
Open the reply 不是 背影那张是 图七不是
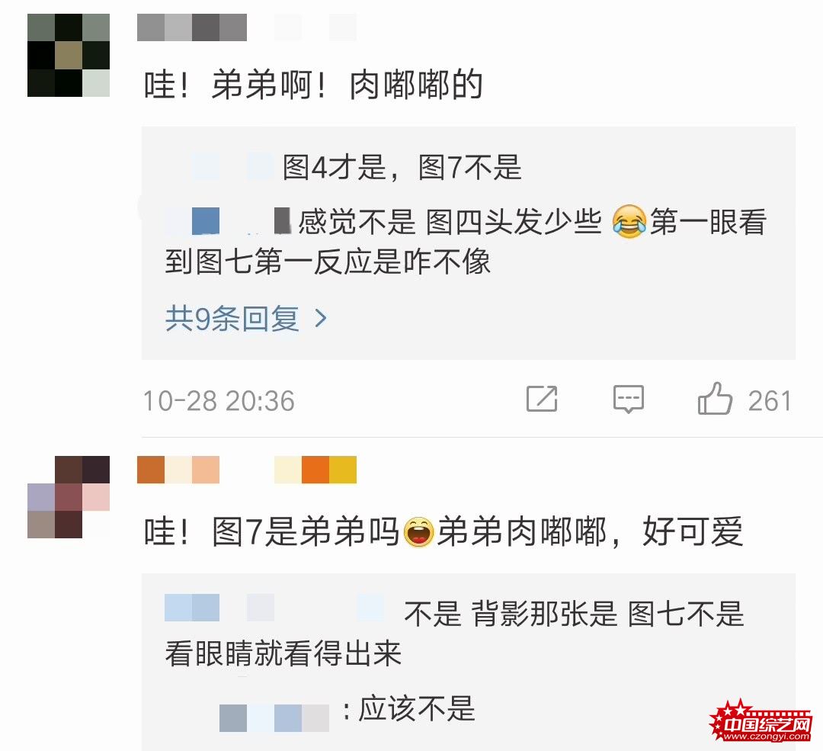point(454,633)
